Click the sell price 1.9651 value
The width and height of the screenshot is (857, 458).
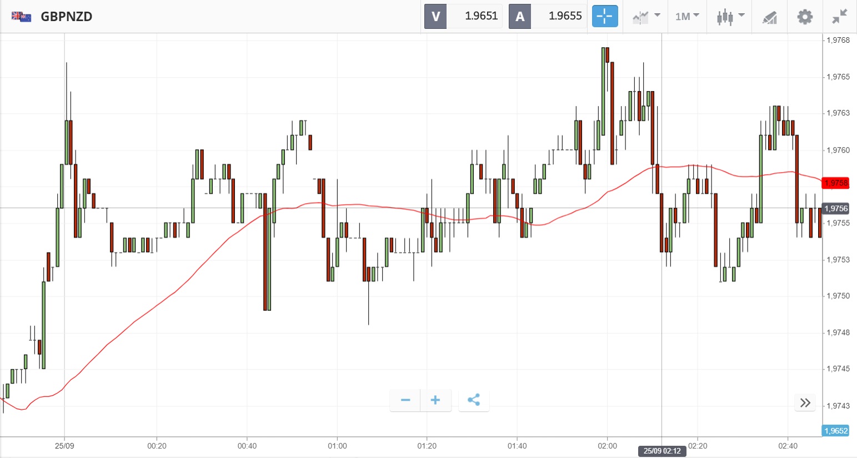[x=481, y=16]
